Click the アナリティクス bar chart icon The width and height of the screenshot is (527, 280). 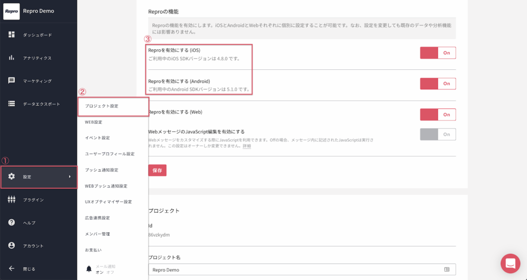coord(11,58)
